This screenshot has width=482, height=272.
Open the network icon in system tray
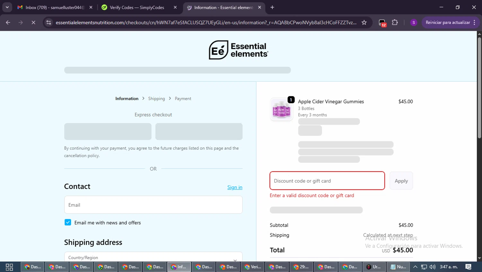(x=424, y=267)
